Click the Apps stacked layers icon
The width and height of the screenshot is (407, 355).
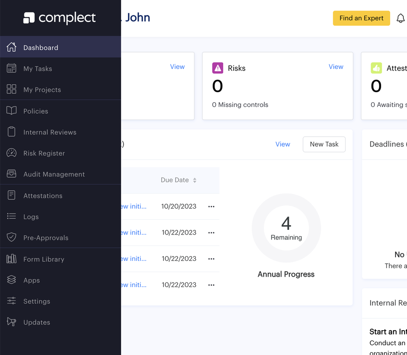click(11, 280)
